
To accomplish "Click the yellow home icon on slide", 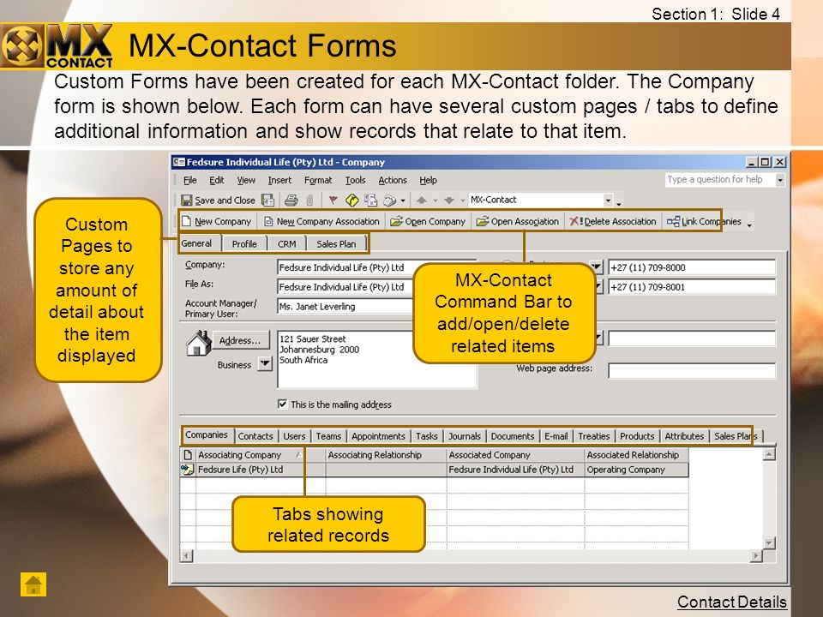I will tap(33, 584).
